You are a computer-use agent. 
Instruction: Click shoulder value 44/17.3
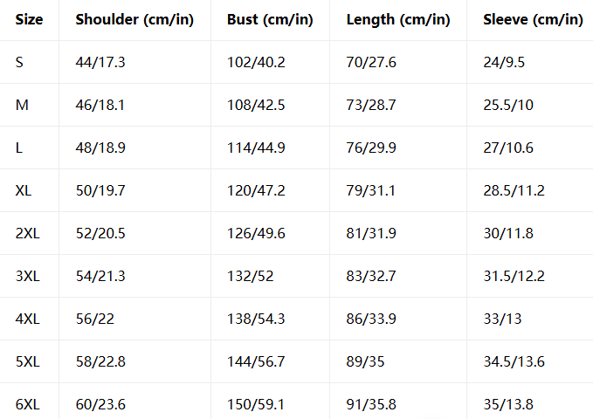[x=100, y=62]
